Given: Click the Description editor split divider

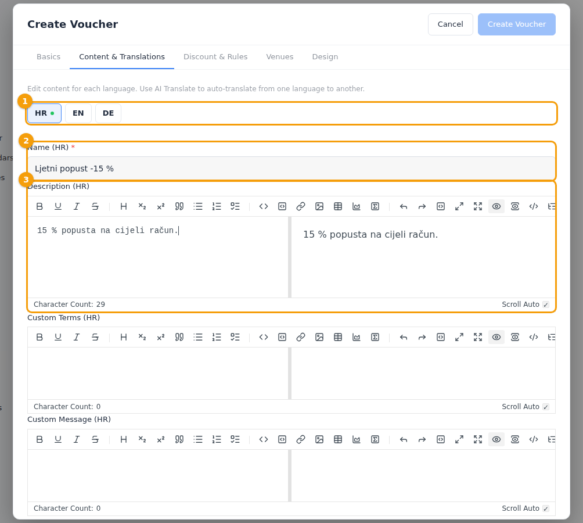Looking at the screenshot, I should [x=290, y=257].
